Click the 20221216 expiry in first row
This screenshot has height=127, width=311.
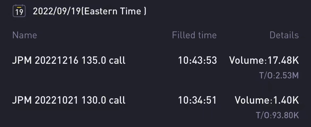(x=57, y=60)
